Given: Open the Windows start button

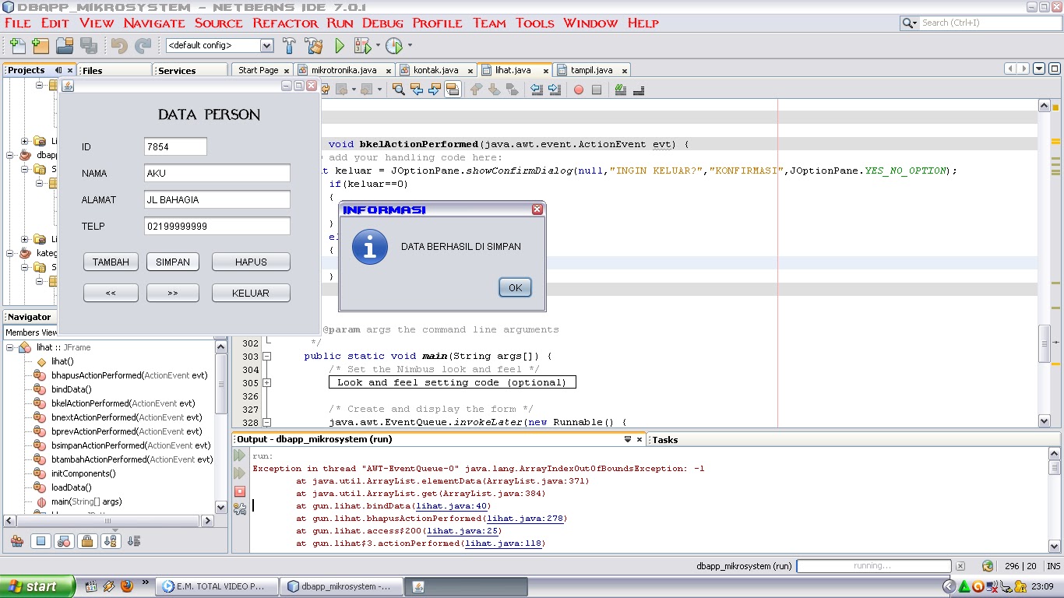Looking at the screenshot, I should pyautogui.click(x=37, y=586).
